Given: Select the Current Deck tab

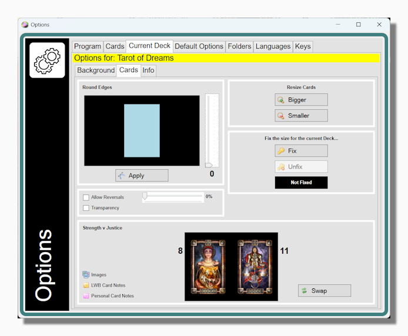Looking at the screenshot, I should [x=149, y=46].
